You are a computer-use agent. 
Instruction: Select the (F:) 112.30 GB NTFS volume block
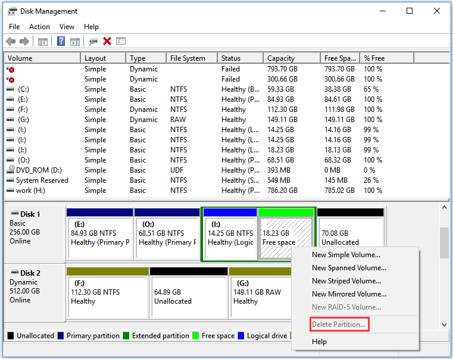coord(108,292)
